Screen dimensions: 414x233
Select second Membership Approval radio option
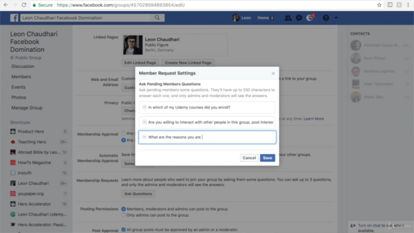[x=124, y=140]
